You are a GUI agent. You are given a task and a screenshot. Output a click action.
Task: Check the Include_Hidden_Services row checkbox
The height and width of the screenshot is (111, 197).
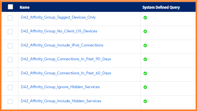point(10,101)
